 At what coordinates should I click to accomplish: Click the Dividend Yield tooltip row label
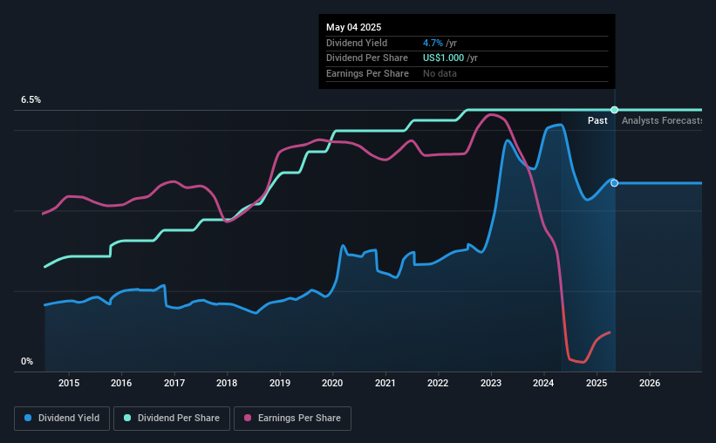(357, 43)
